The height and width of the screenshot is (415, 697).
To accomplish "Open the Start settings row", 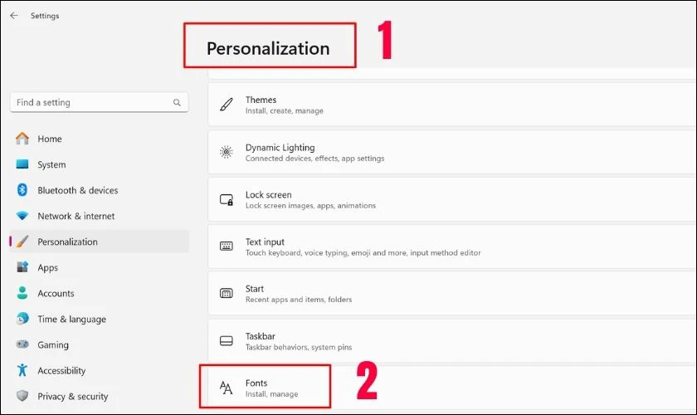I will pyautogui.click(x=452, y=294).
